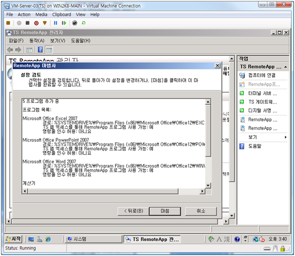
Task: Open the Clipboard menu
Action: 61,15
